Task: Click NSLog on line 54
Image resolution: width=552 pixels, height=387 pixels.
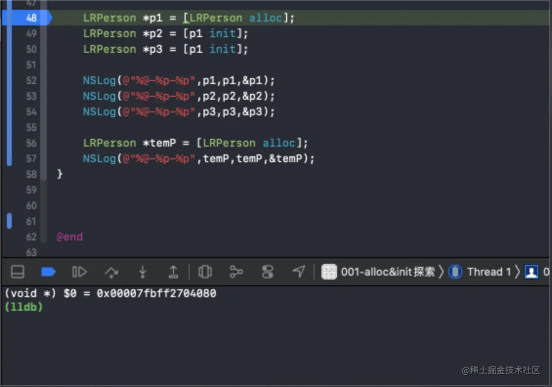Action: click(99, 111)
